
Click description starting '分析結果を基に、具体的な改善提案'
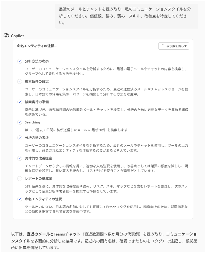(106, 189)
